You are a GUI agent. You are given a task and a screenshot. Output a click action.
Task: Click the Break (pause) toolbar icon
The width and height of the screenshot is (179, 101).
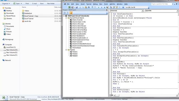102,7
